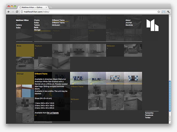Viewport: 177px width, 132px height.
Task: Collapse Different Trains description via dash
Action: [x=35, y=76]
